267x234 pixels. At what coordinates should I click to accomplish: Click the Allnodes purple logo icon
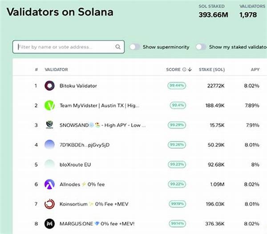click(49, 184)
